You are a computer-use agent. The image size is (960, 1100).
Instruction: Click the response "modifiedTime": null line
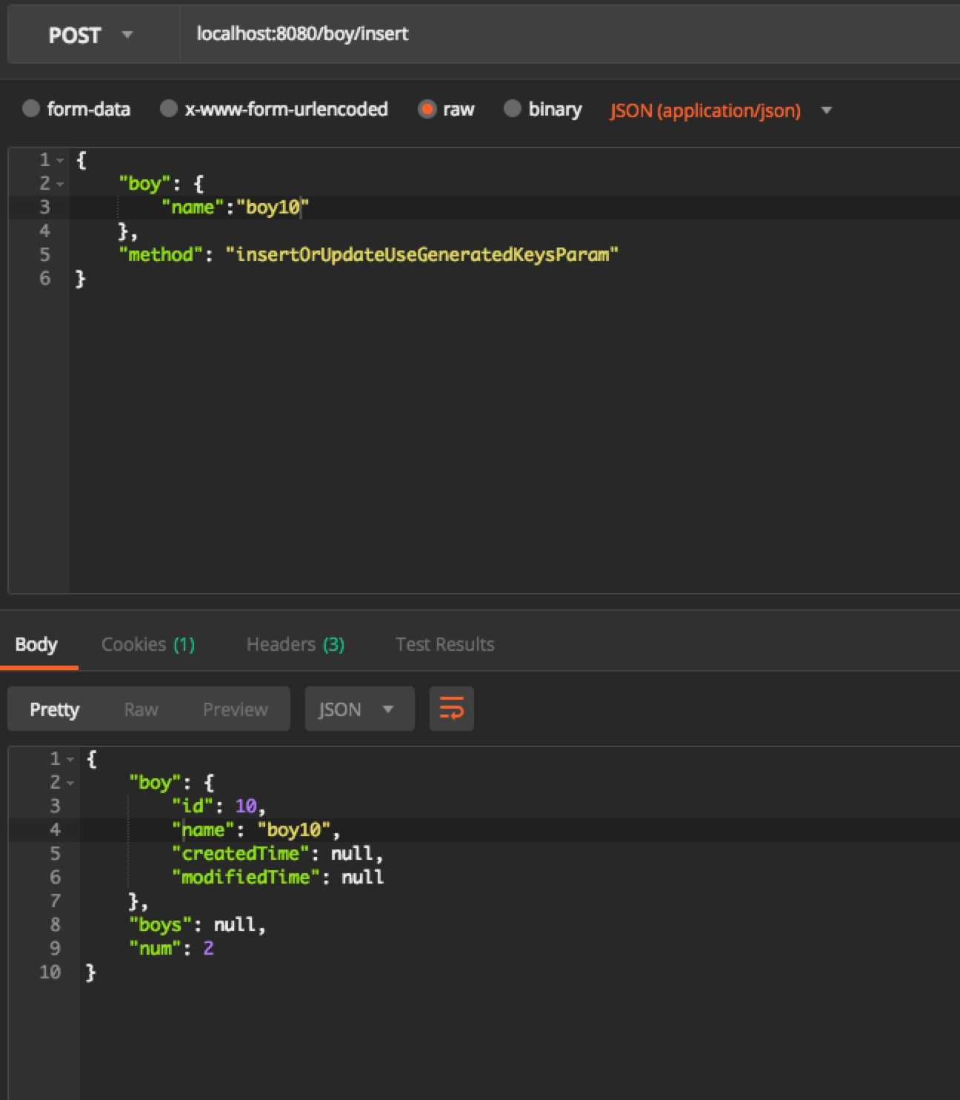pos(277,878)
